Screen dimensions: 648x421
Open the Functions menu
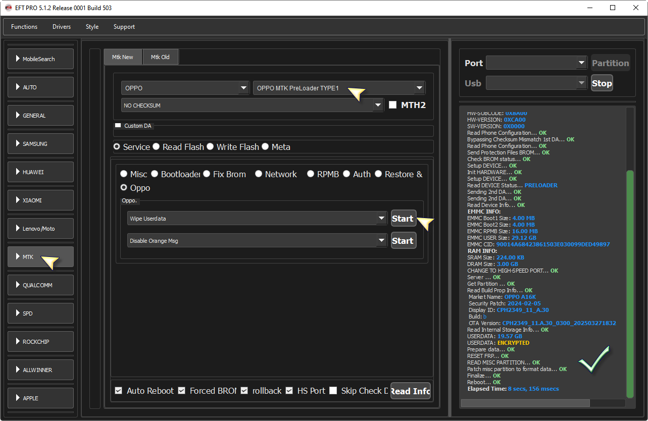click(x=24, y=27)
